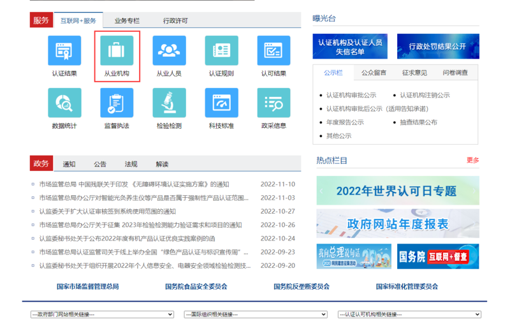The width and height of the screenshot is (510, 324).
Task: Click the red 政务 section label
Action: (x=41, y=163)
